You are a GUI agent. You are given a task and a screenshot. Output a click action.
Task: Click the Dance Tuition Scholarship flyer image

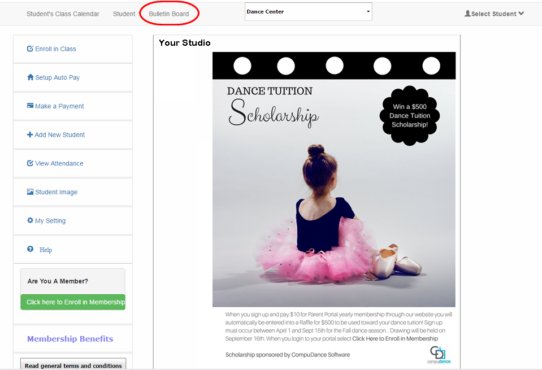click(334, 180)
